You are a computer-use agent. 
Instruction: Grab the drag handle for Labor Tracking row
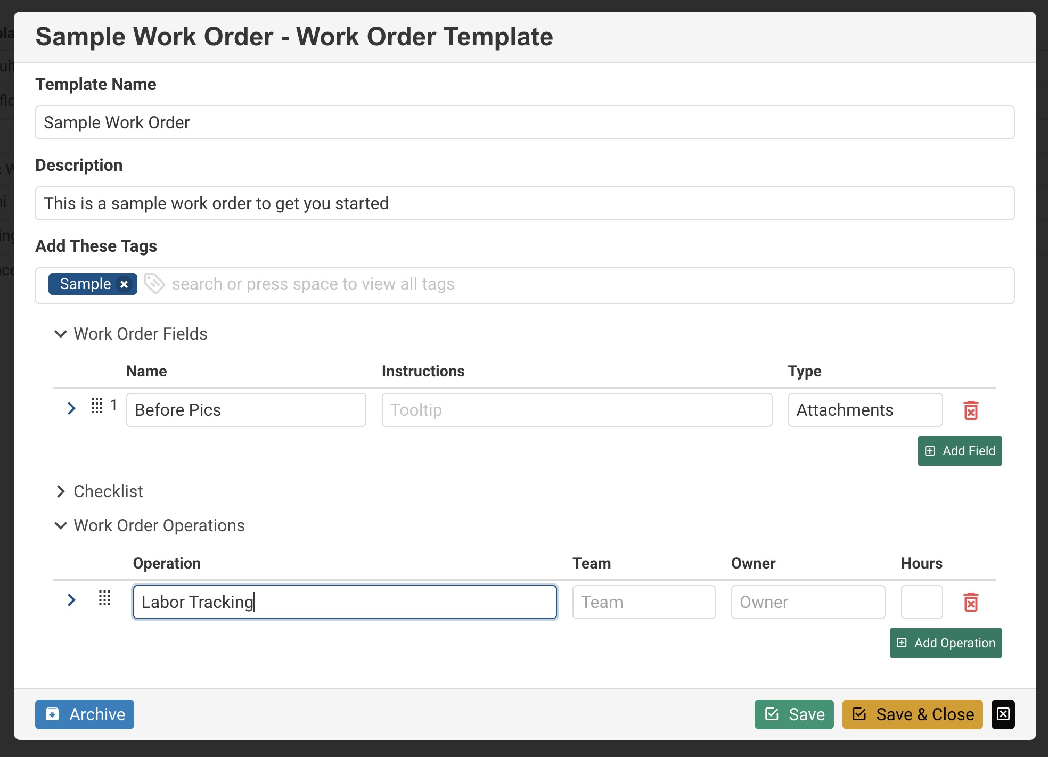[x=105, y=598]
